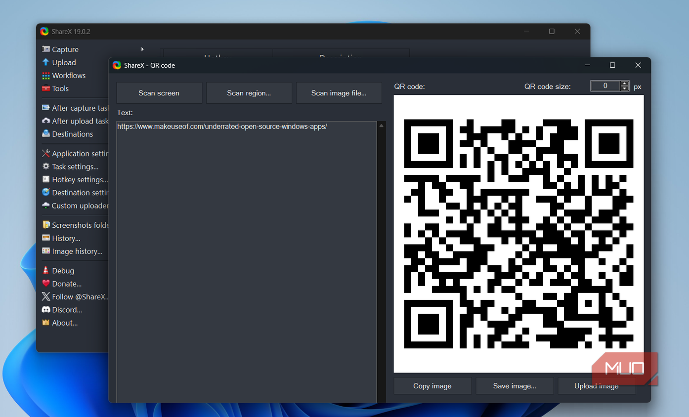Viewport: 689px width, 417px height.
Task: Click the History icon in sidebar
Action: [x=46, y=238]
